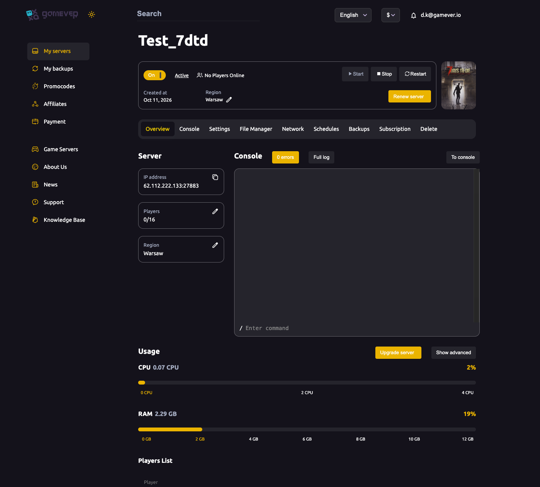Open the Network tab
The width and height of the screenshot is (540, 487).
293,129
